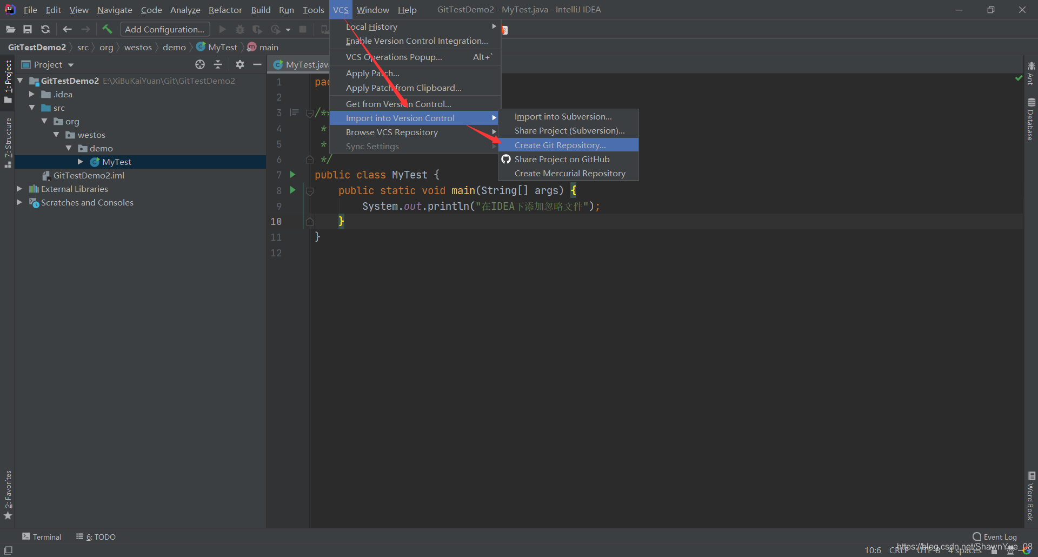Image resolution: width=1038 pixels, height=557 pixels.
Task: Click the 10:6 cursor position indicator
Action: tap(873, 551)
